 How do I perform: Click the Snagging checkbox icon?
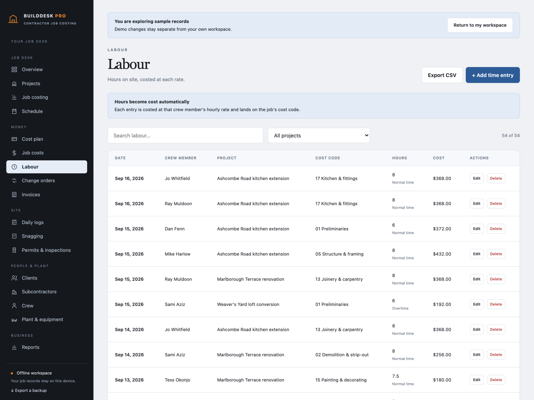coord(14,236)
